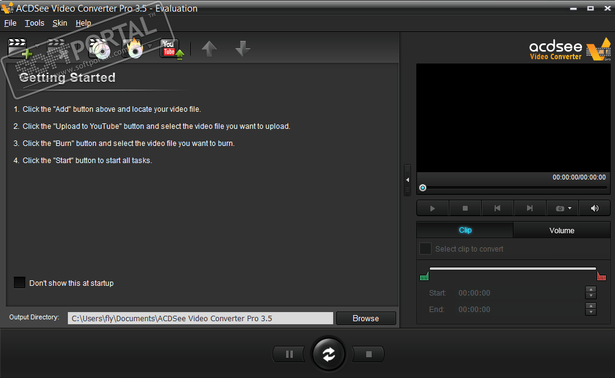Screen dimensions: 615x378
Task: Close the ACDSee Video Converter window
Action: click(x=607, y=8)
